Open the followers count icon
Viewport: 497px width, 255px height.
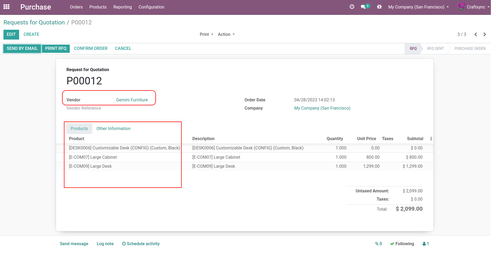426,244
